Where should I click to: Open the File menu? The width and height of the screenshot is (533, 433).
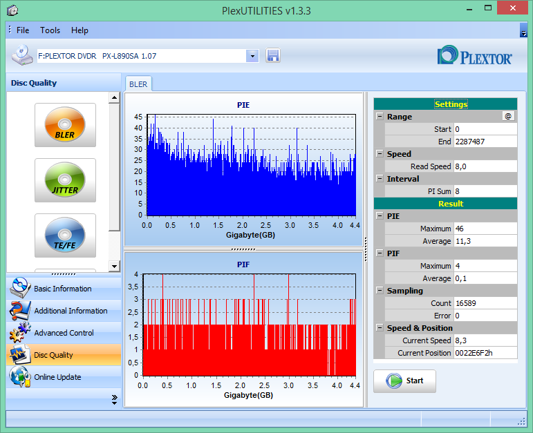23,30
